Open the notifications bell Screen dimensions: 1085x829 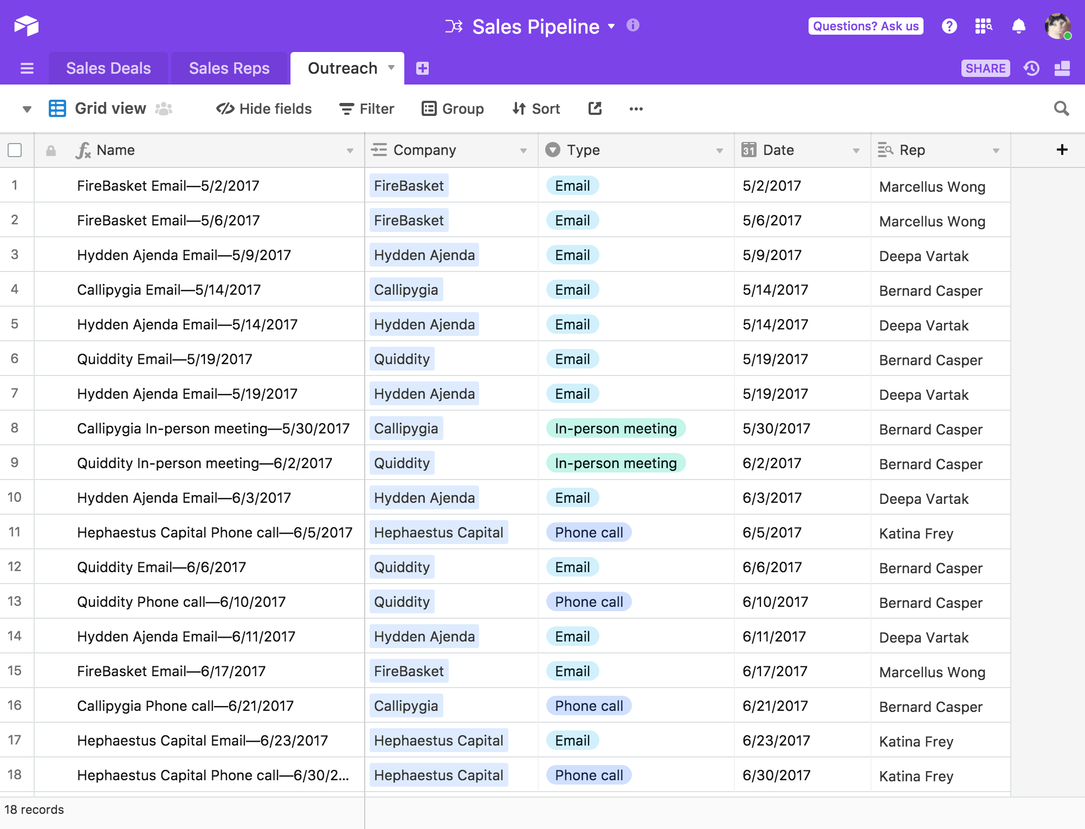[x=1019, y=25]
